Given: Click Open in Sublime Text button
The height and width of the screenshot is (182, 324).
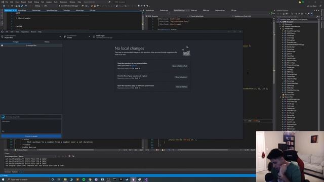Looking at the screenshot, I should tap(180, 66).
